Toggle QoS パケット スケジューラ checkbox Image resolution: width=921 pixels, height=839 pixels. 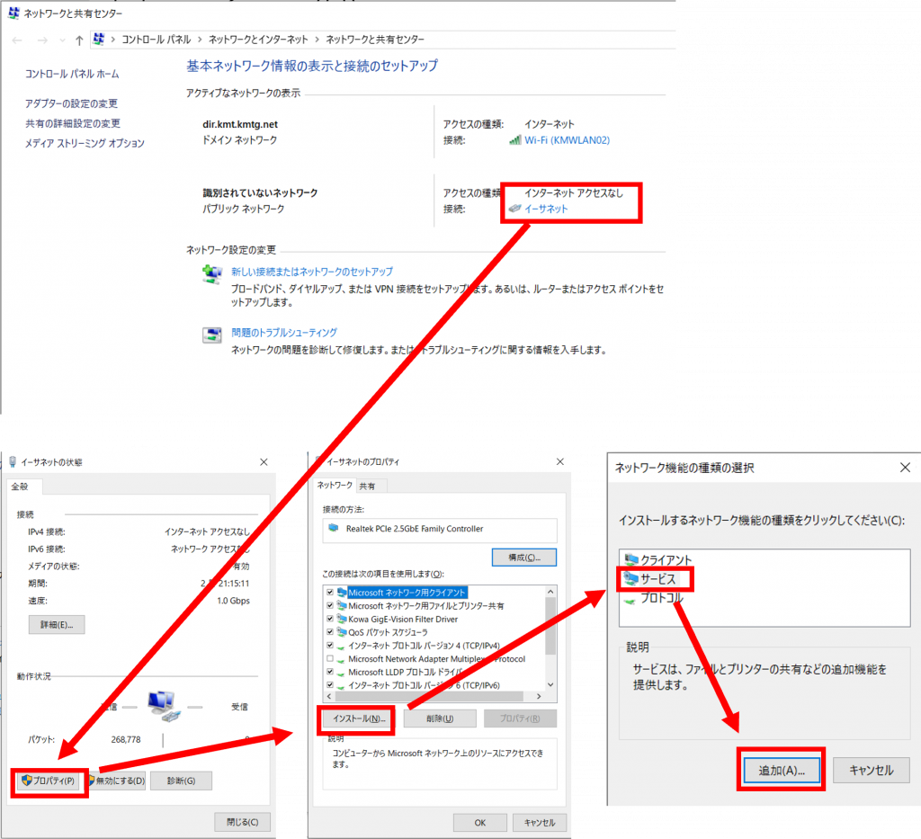330,632
